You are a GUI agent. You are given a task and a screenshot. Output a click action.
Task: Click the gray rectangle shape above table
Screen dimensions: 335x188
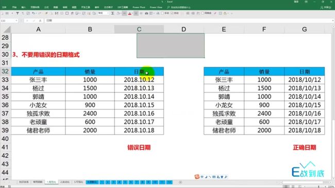171,45
